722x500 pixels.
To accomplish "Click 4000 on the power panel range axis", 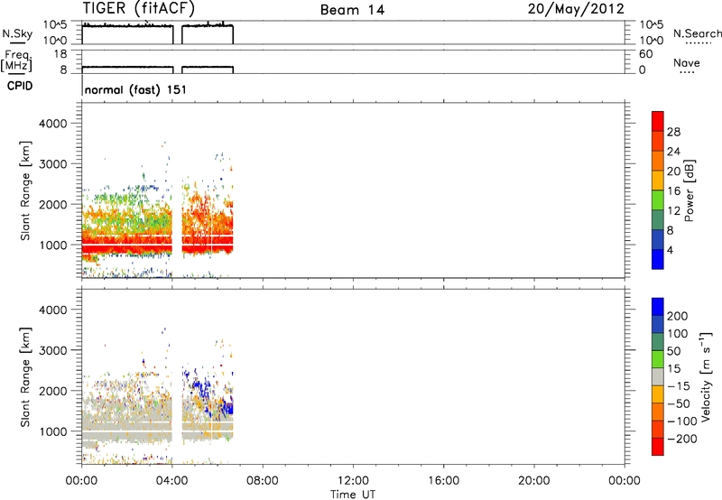I will (53, 124).
